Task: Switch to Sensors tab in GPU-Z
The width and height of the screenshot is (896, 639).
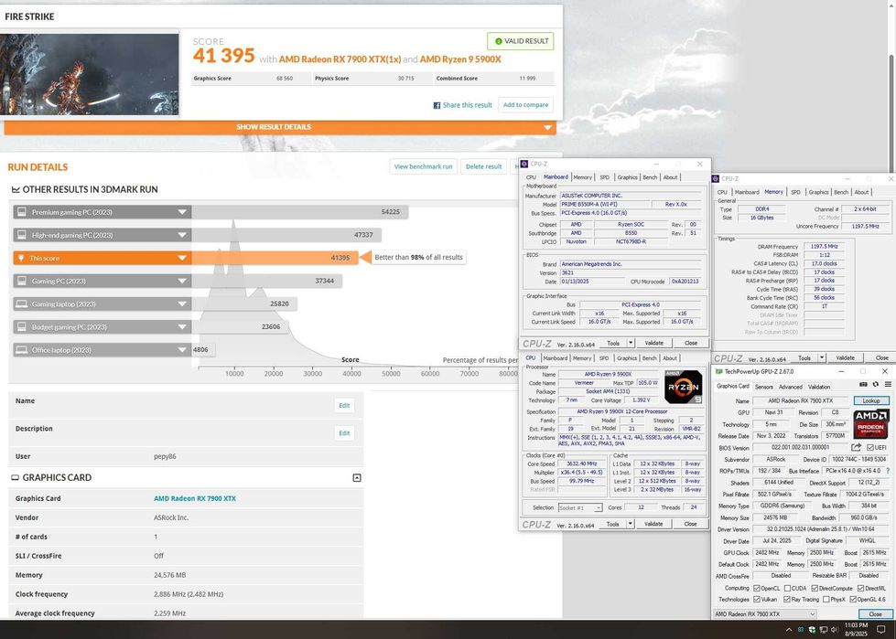Action: pyautogui.click(x=764, y=387)
